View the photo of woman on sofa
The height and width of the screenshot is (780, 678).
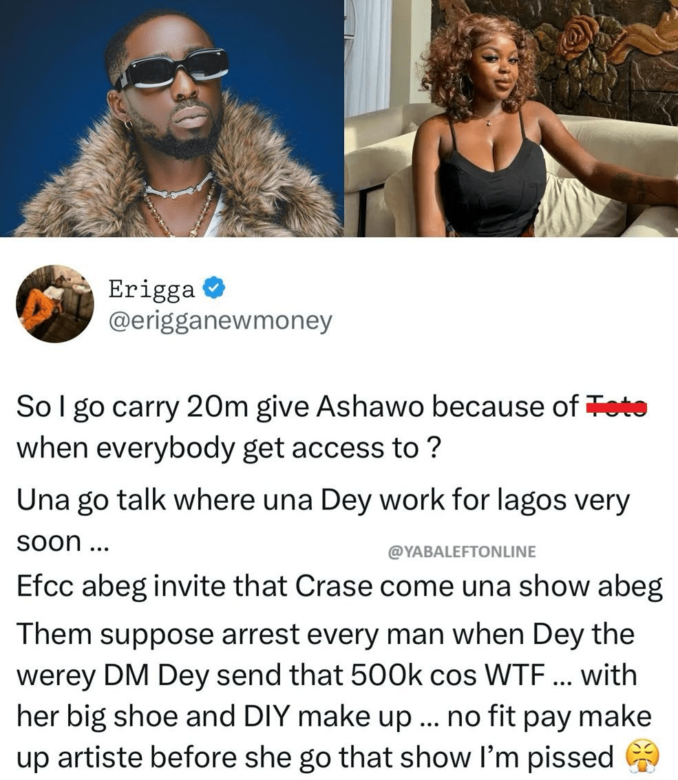[511, 118]
